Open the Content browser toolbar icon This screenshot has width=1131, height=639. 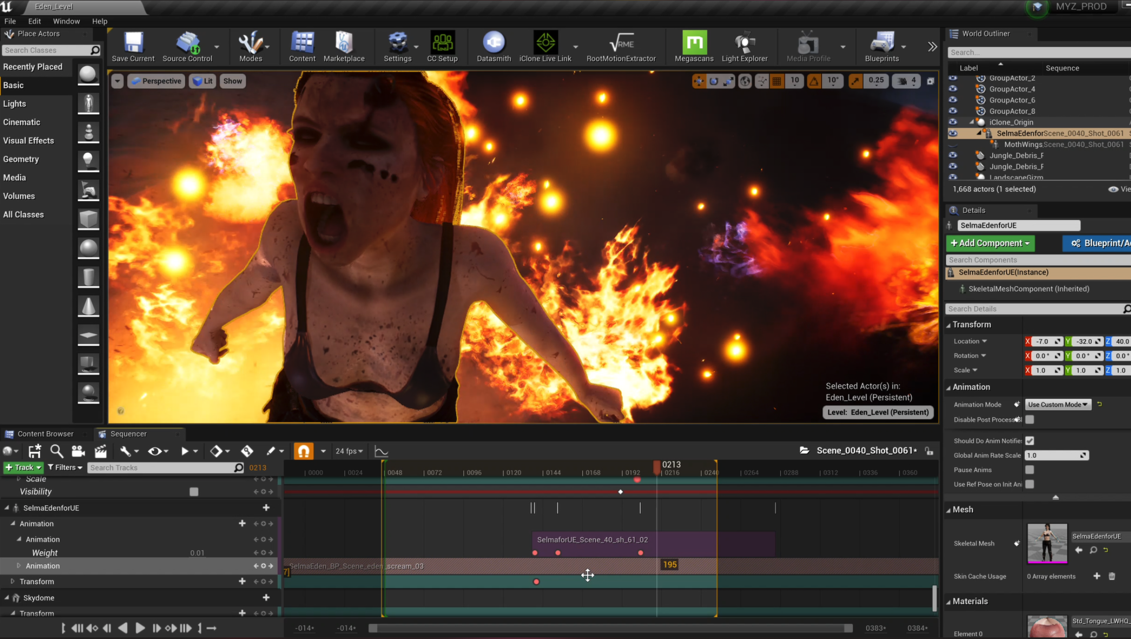click(x=302, y=47)
